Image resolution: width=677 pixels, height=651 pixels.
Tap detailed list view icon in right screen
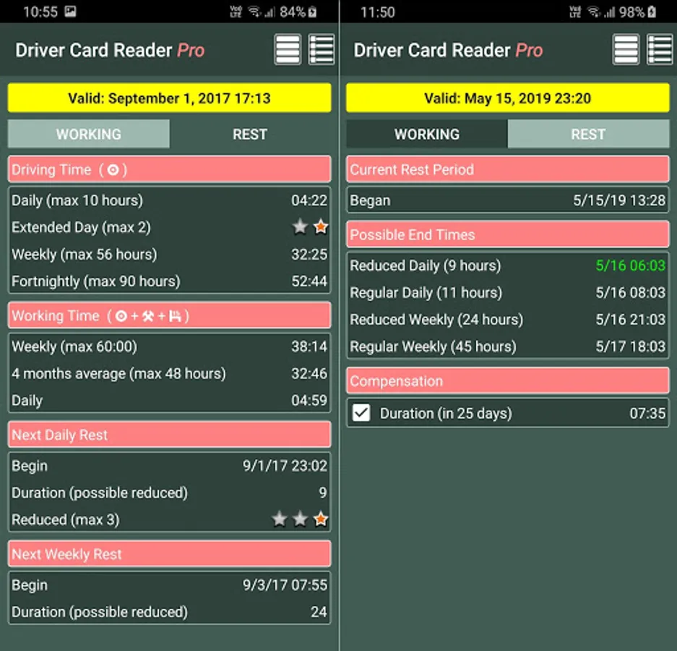(x=660, y=50)
